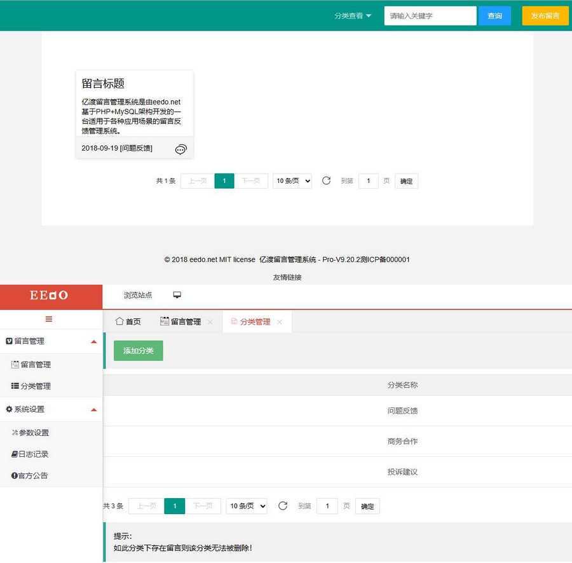
Task: Open comments via the speech bubble icon
Action: (180, 149)
